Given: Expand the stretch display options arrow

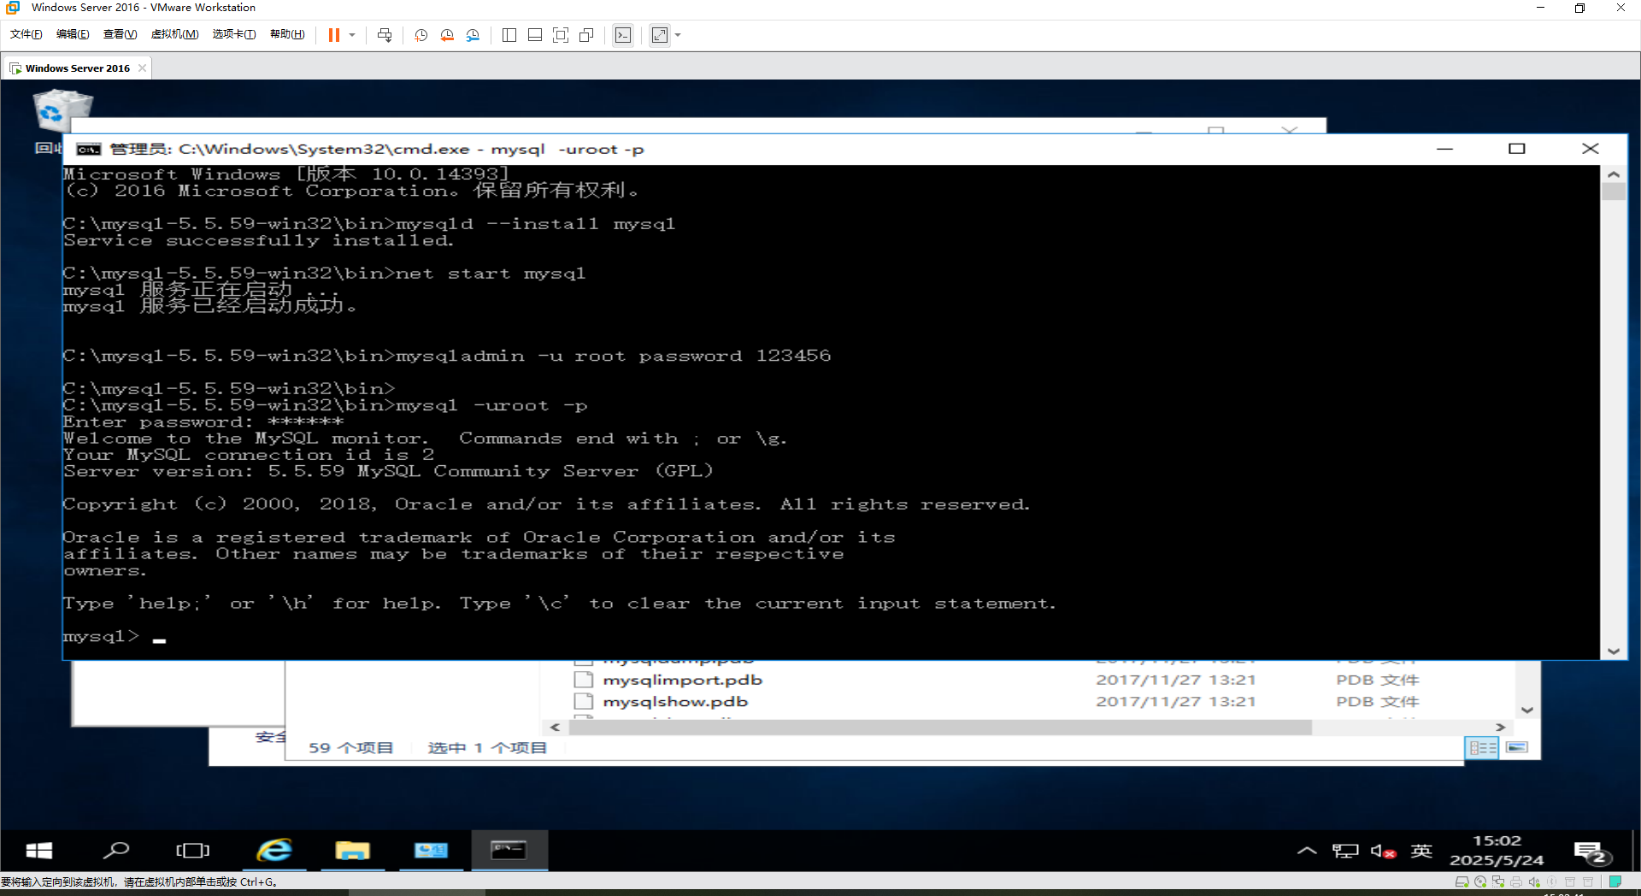Looking at the screenshot, I should point(678,35).
